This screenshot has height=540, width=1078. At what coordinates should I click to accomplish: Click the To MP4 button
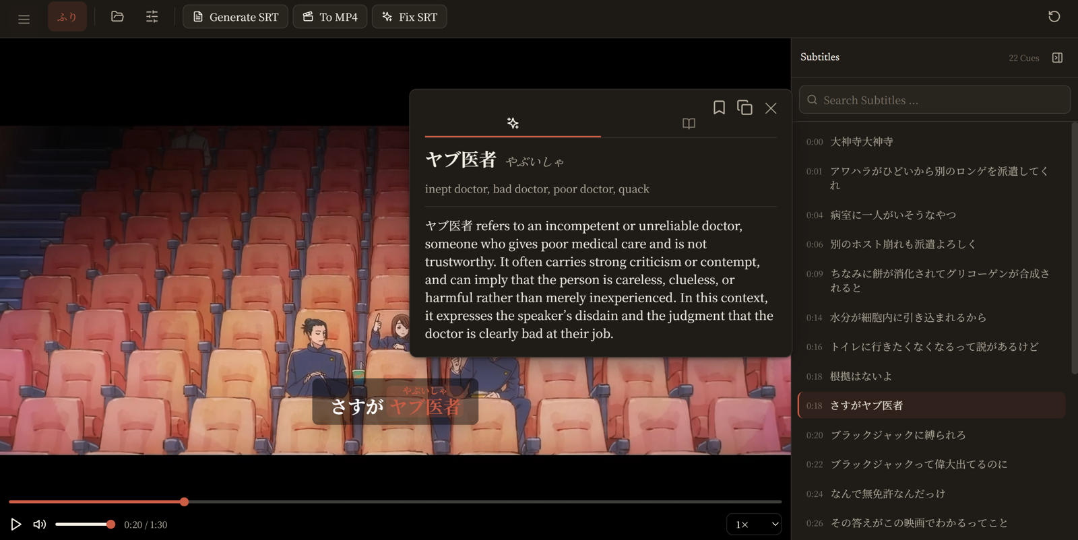[x=330, y=17]
